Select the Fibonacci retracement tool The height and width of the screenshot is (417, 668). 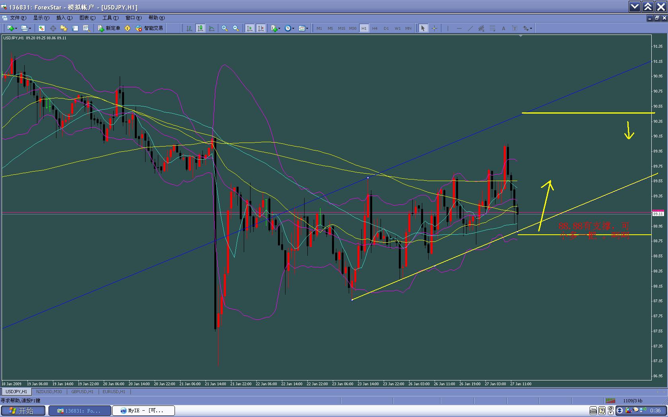point(493,28)
